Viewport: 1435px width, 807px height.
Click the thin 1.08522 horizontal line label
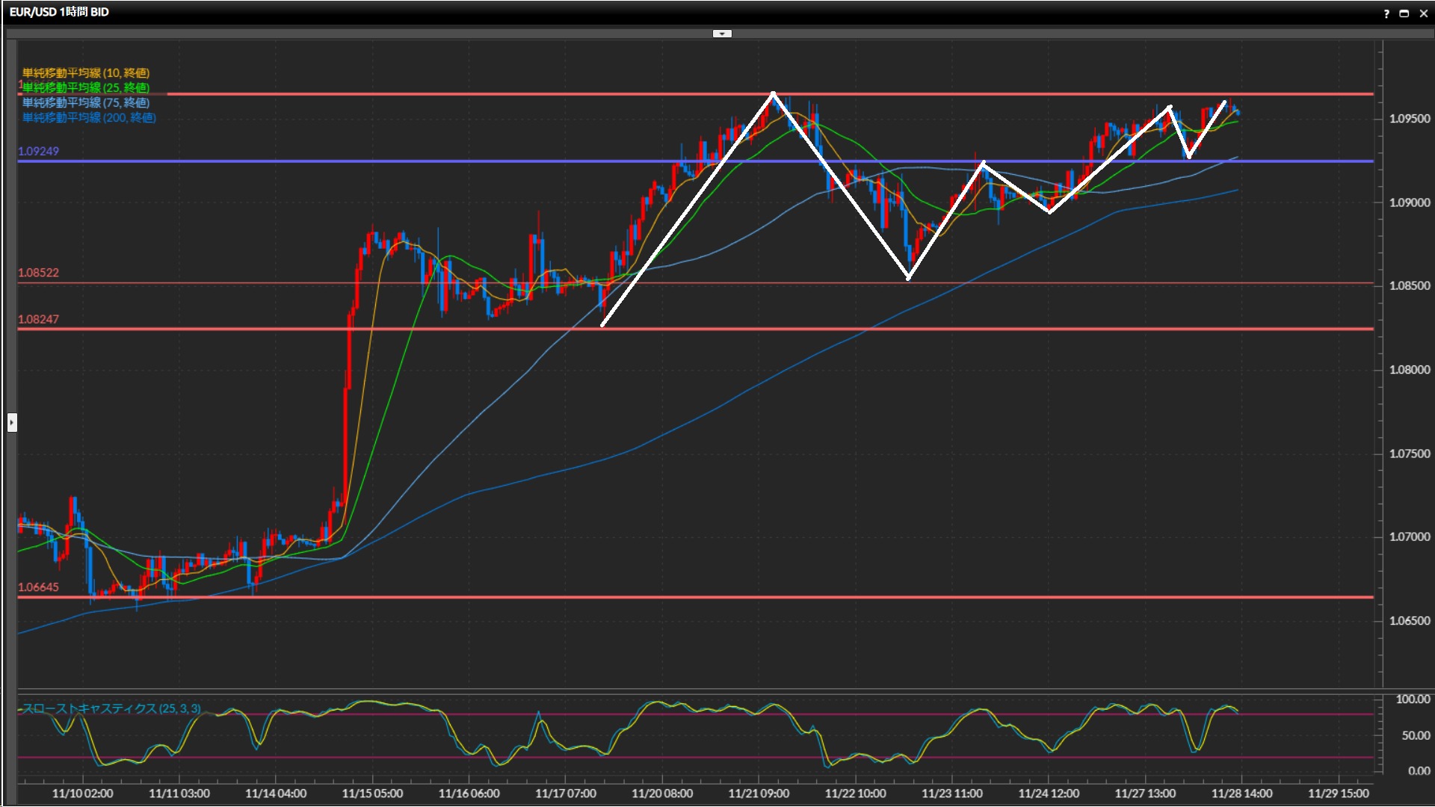tap(38, 273)
